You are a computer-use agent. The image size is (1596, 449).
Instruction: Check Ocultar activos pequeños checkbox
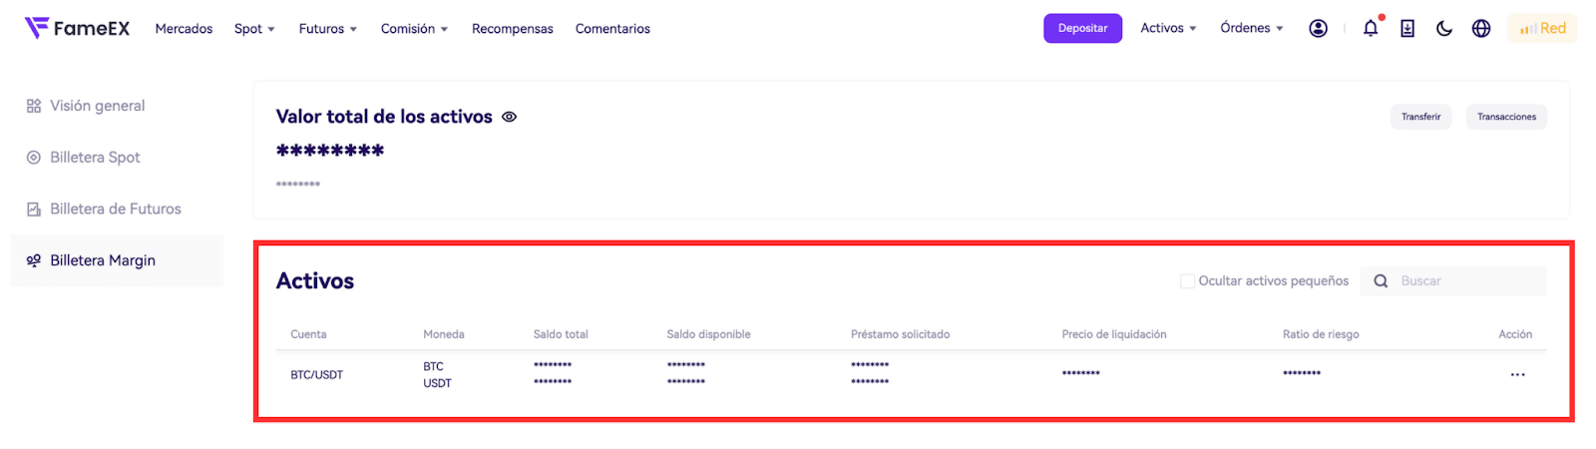click(1187, 281)
